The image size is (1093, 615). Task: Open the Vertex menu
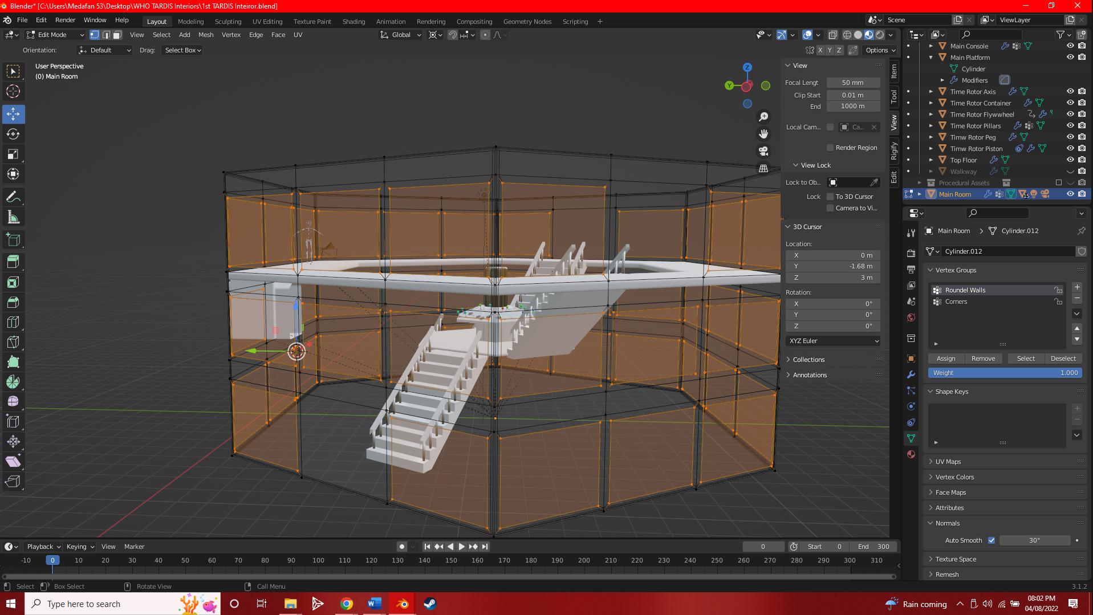point(231,35)
